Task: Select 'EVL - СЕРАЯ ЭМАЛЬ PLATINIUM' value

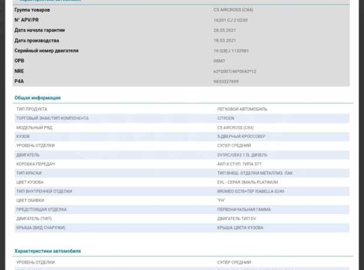Action: 248,182
